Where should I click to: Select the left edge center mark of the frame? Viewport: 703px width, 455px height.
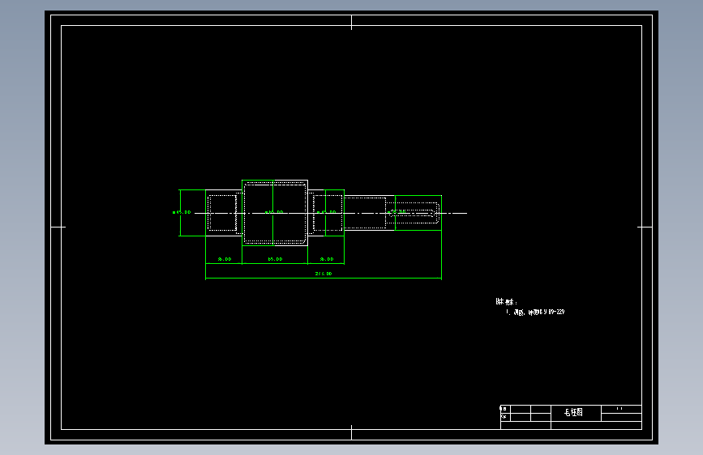coord(58,227)
